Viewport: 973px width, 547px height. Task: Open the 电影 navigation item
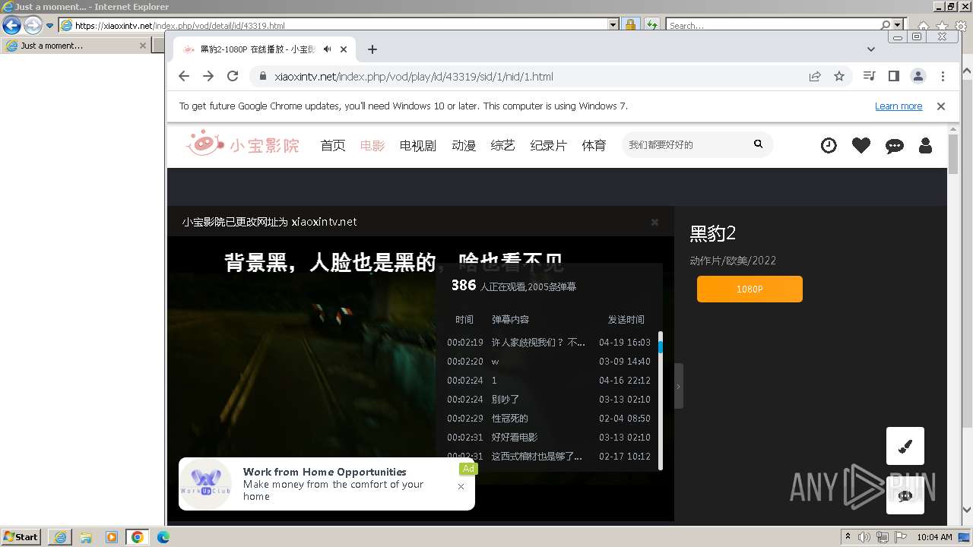point(372,145)
